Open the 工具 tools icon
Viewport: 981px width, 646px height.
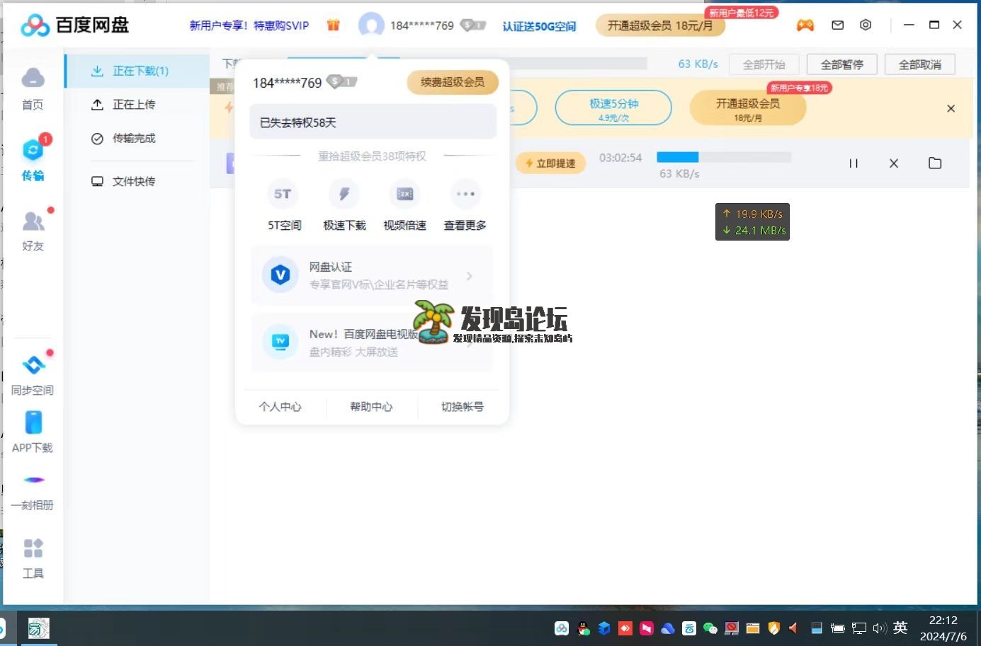coord(33,558)
